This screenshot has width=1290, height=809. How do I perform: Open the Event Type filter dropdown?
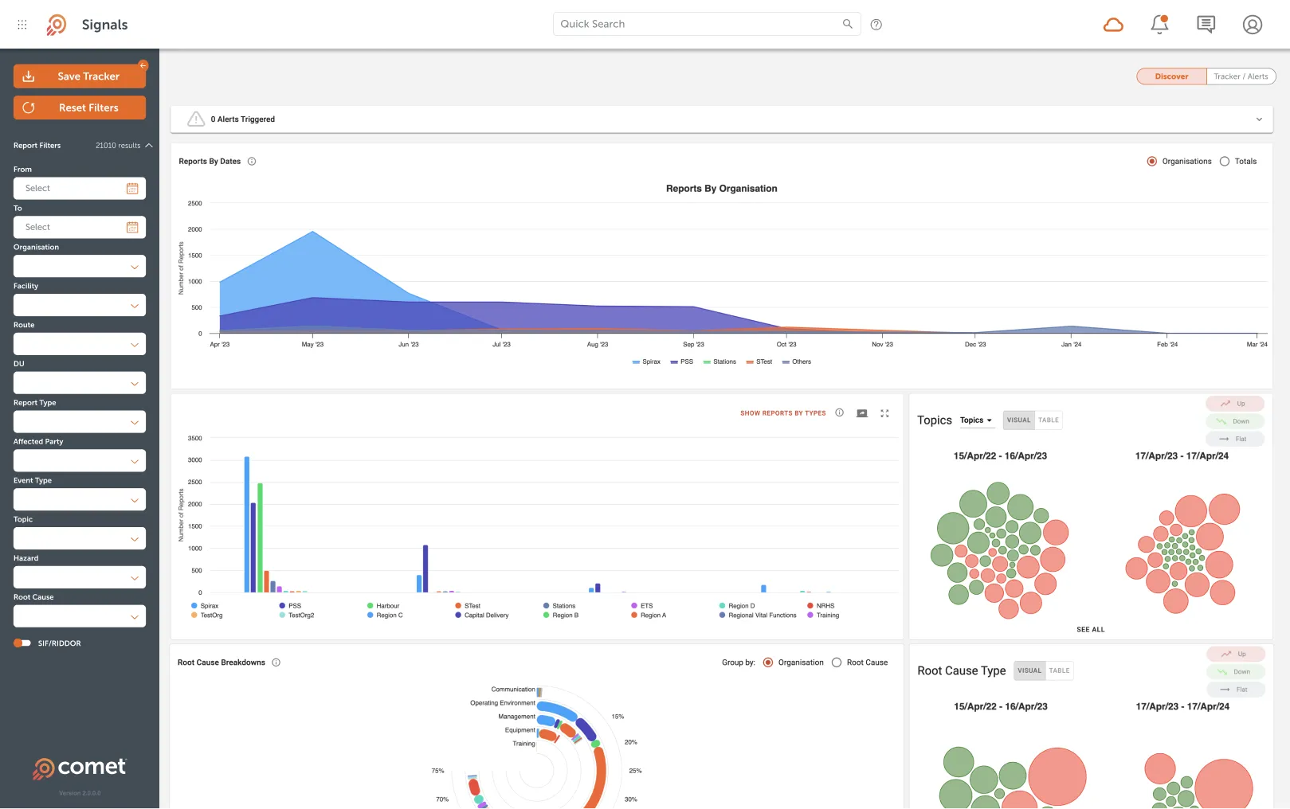[80, 500]
